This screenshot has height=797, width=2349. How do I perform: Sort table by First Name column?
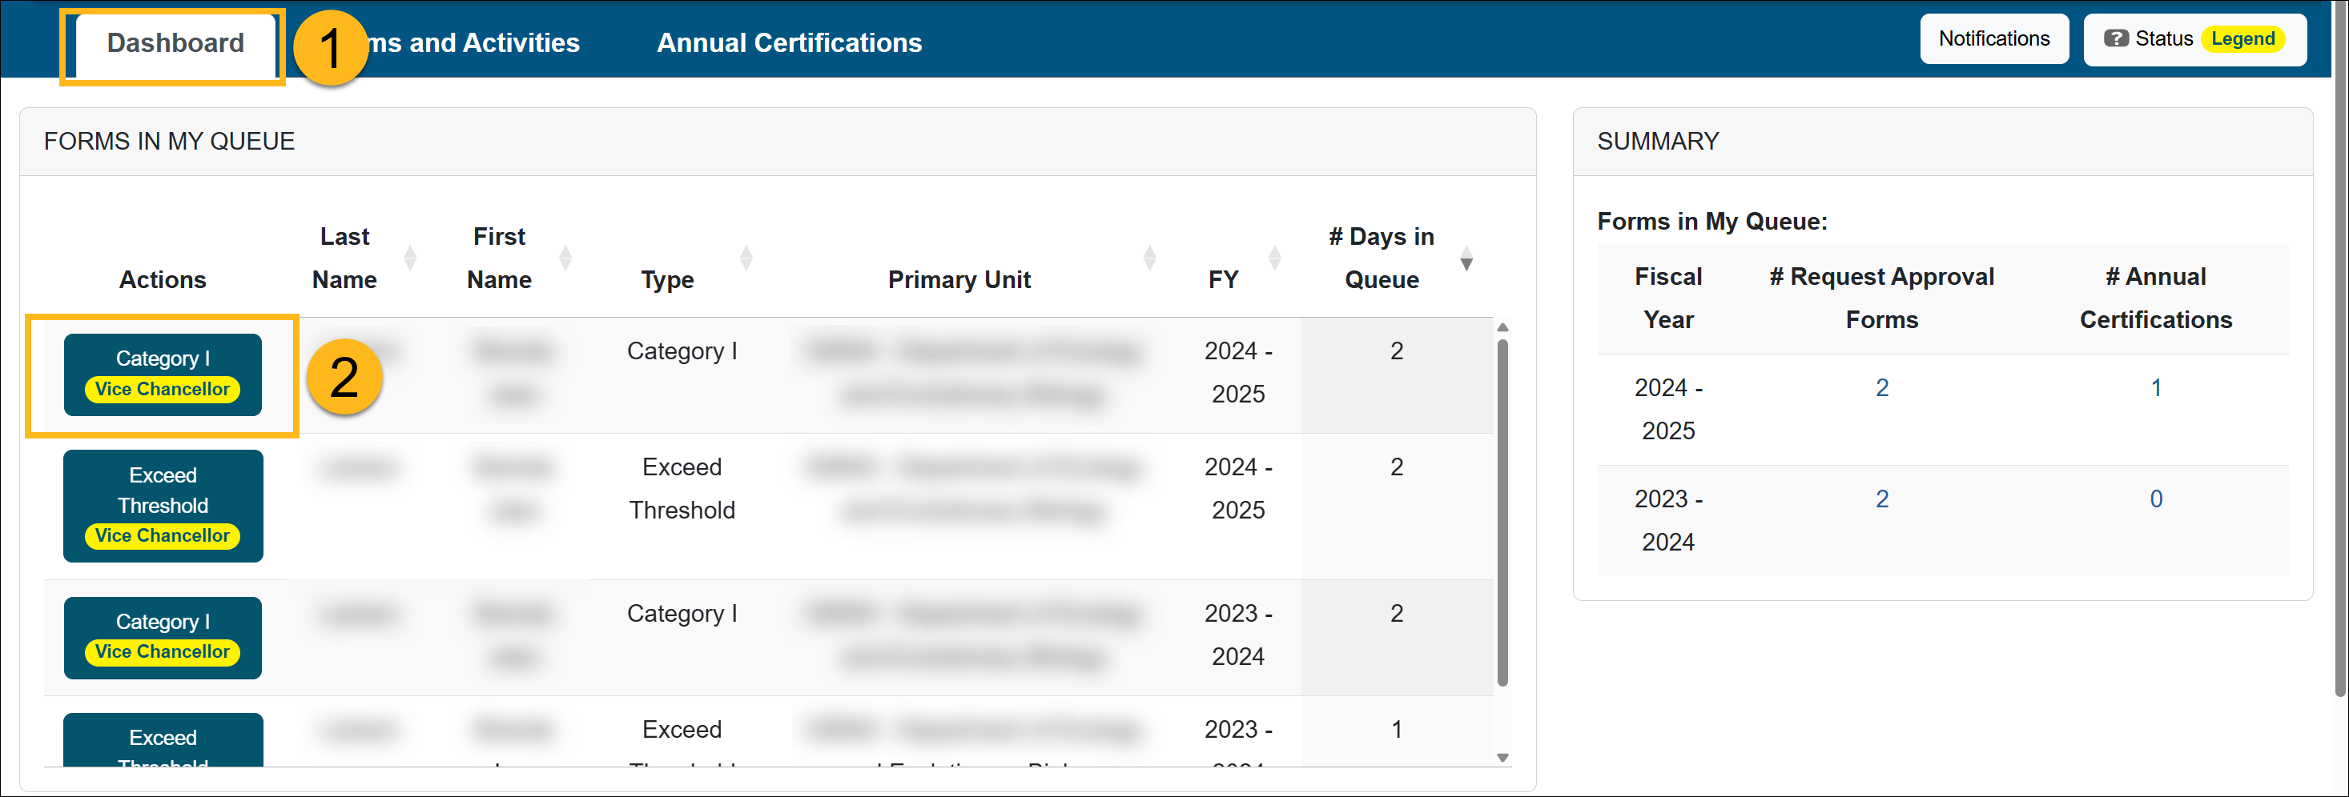tap(565, 258)
